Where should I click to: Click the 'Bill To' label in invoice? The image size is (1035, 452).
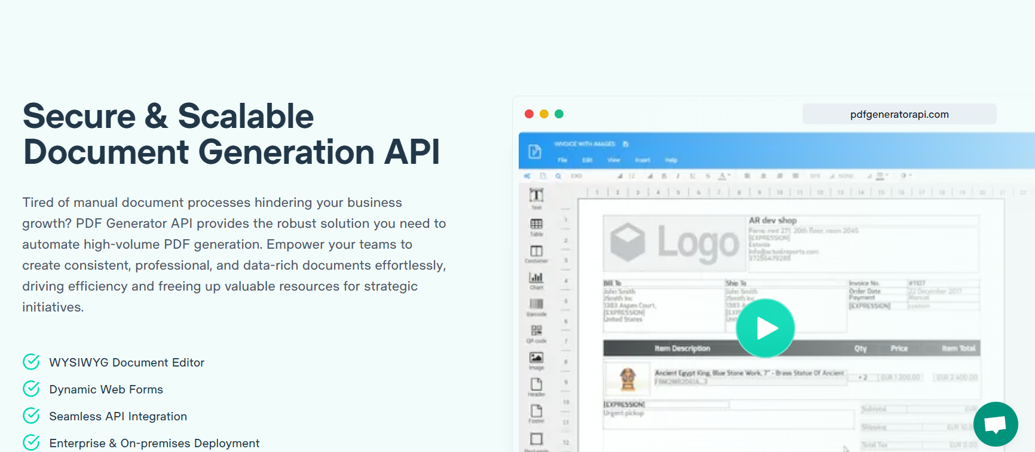point(612,283)
